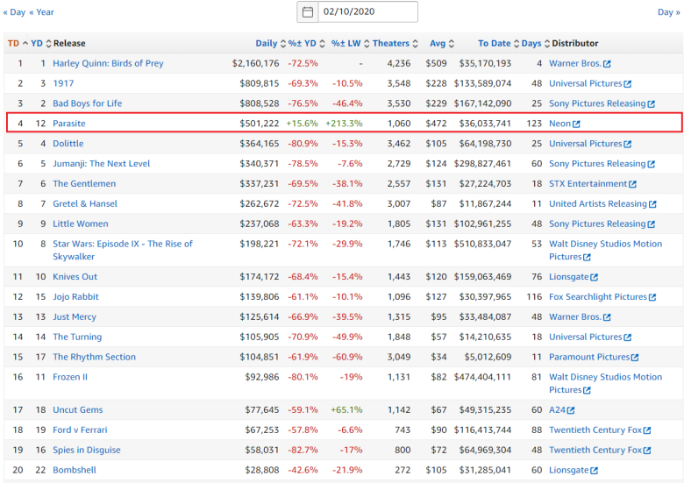Viewport: 684px width, 483px height.
Task: Sort by the Avg column header
Action: tap(438, 43)
